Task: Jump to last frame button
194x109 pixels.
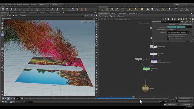Action: click(14, 98)
